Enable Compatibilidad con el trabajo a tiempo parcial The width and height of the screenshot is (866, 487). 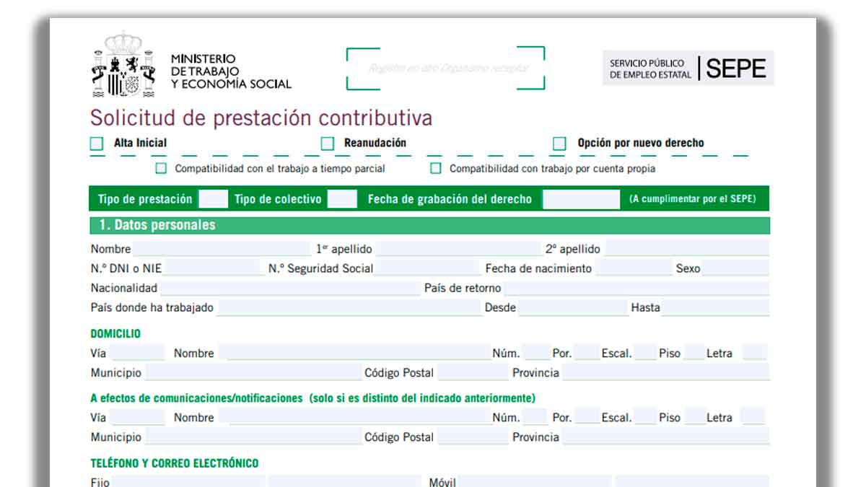[161, 169]
